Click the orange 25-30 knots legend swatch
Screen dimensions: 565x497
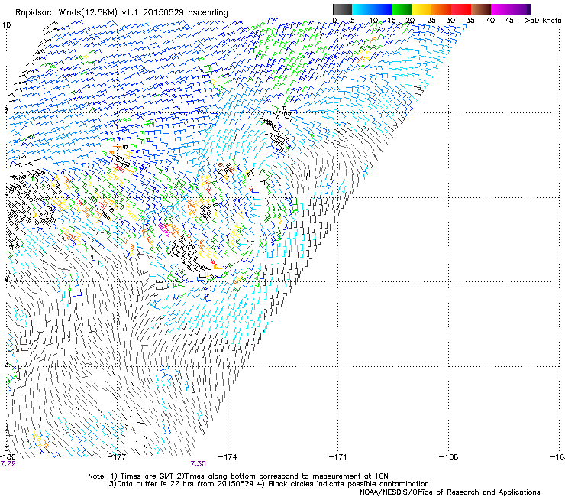441,9
